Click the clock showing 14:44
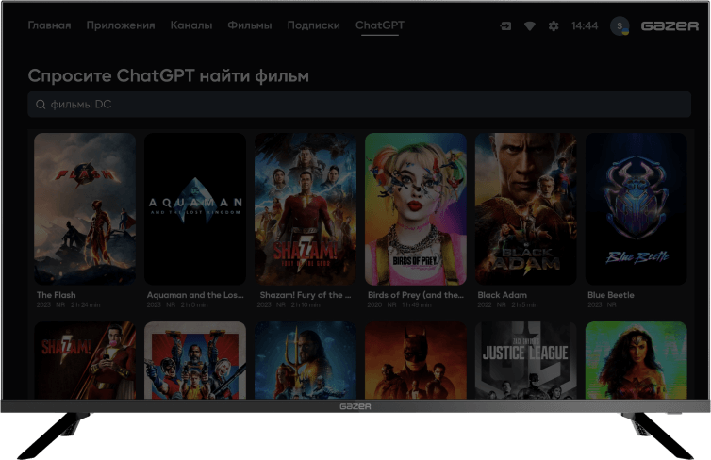The image size is (711, 460). tap(585, 25)
